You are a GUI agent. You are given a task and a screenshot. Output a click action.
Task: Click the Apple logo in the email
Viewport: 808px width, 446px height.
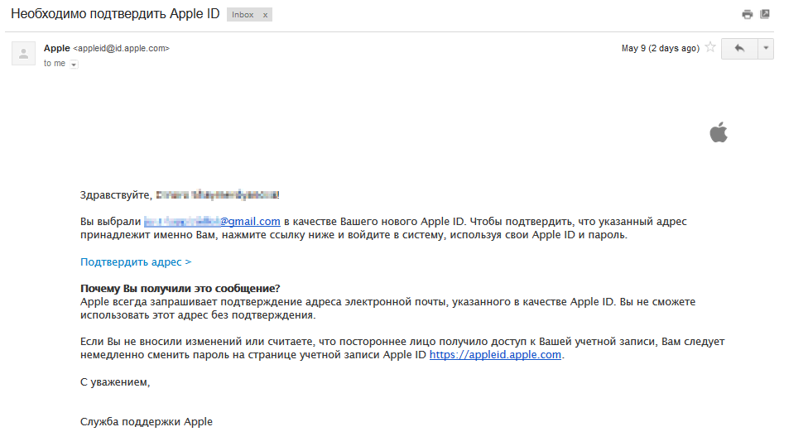click(x=718, y=132)
